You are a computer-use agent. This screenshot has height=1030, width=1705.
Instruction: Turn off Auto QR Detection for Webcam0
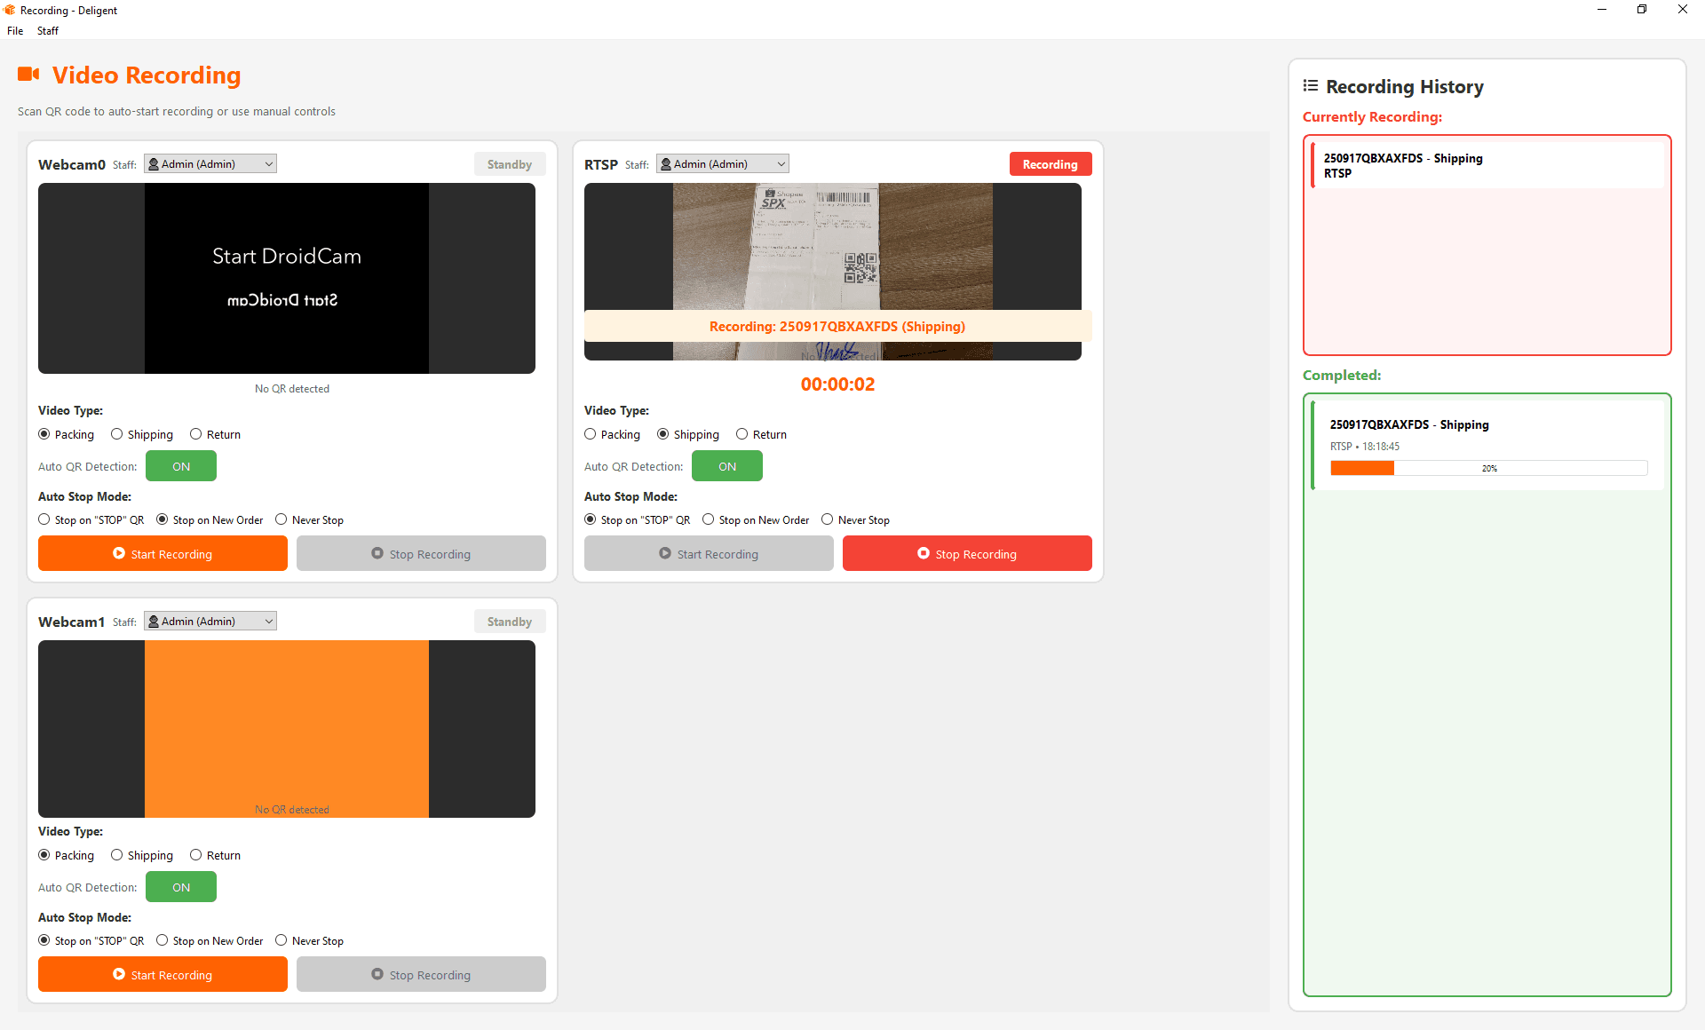[x=181, y=466]
